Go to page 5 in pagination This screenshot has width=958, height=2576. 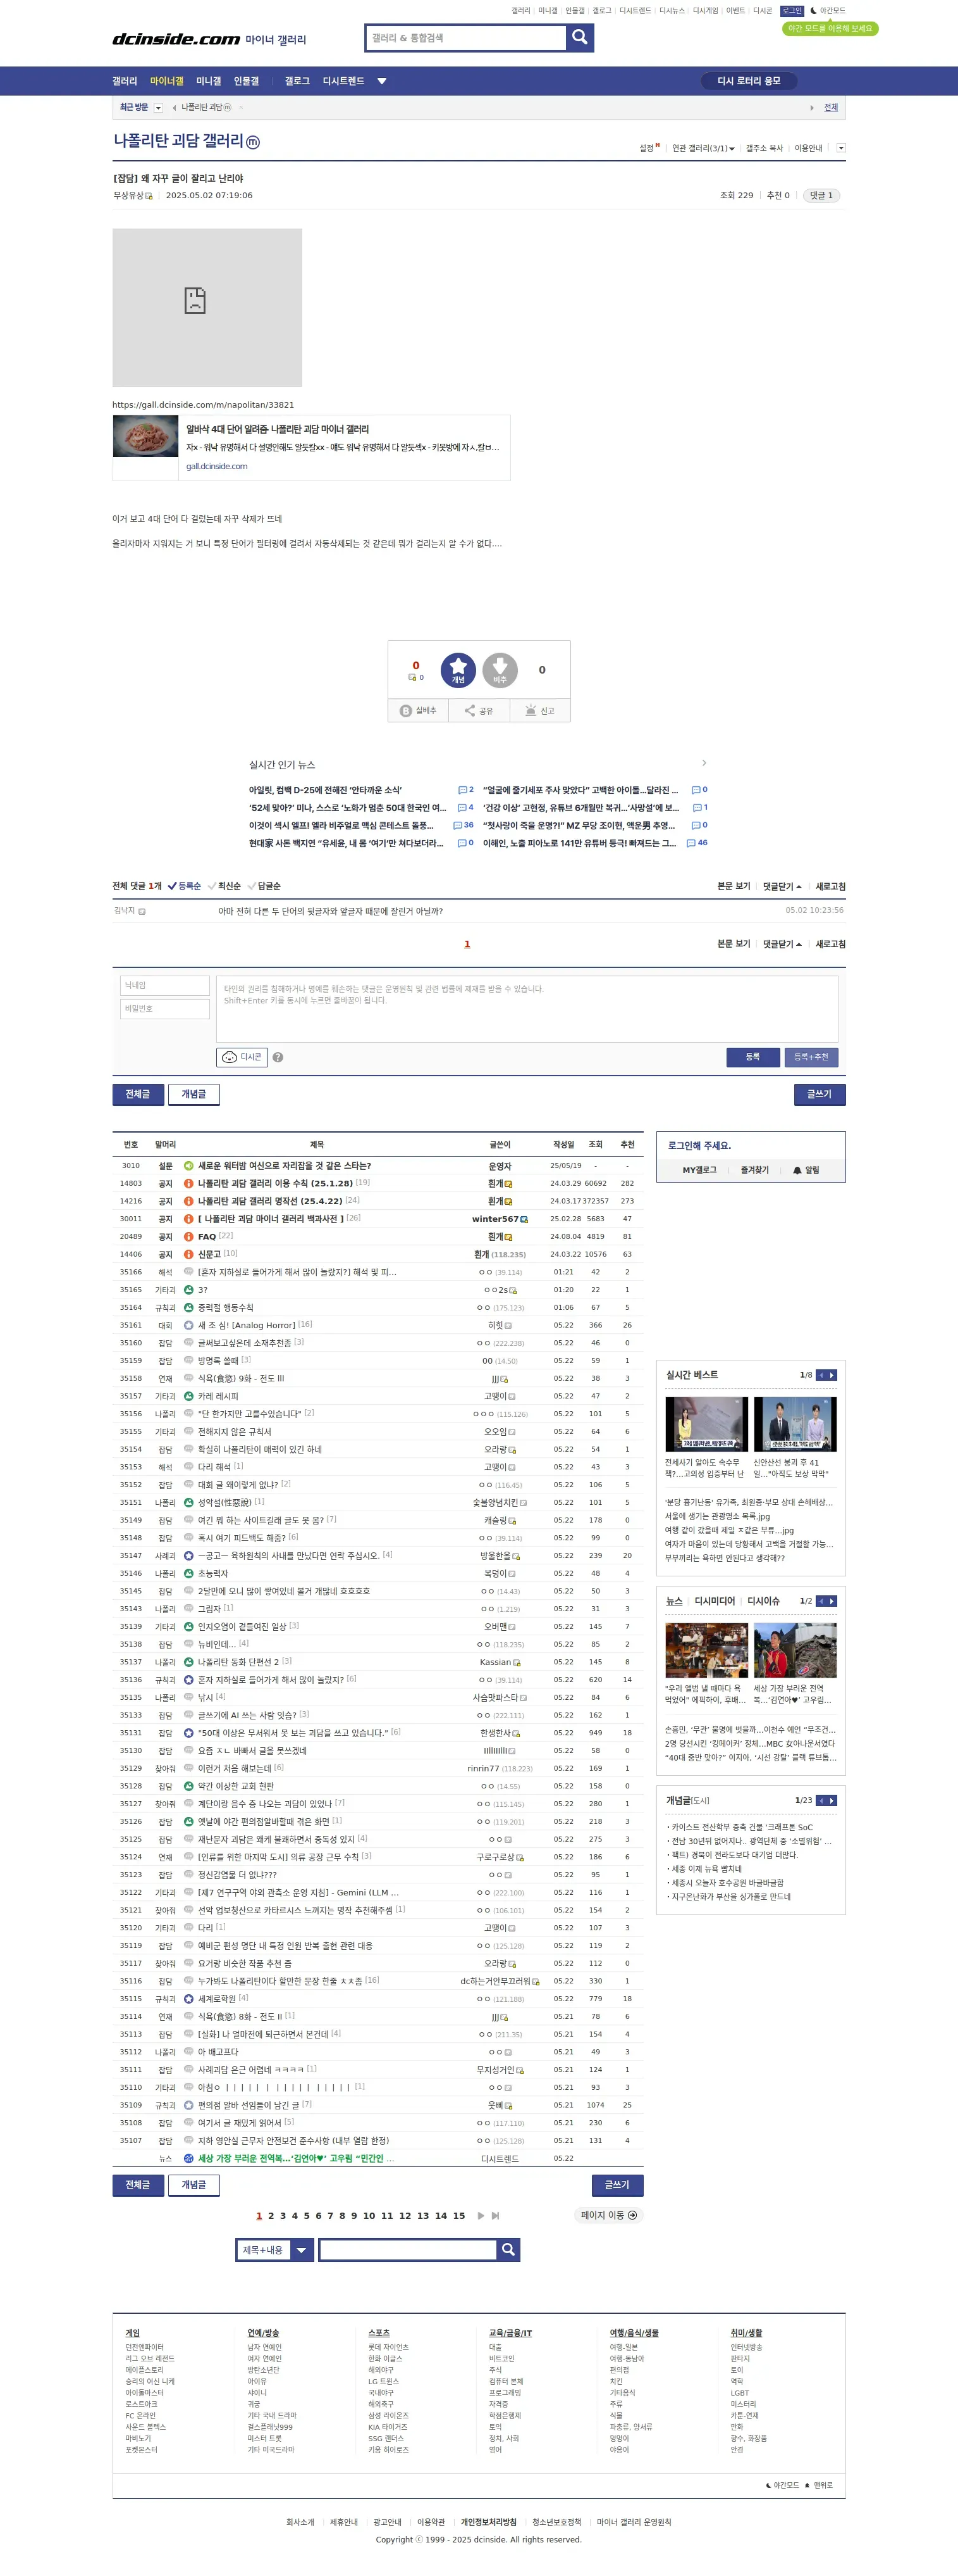pyautogui.click(x=307, y=2216)
